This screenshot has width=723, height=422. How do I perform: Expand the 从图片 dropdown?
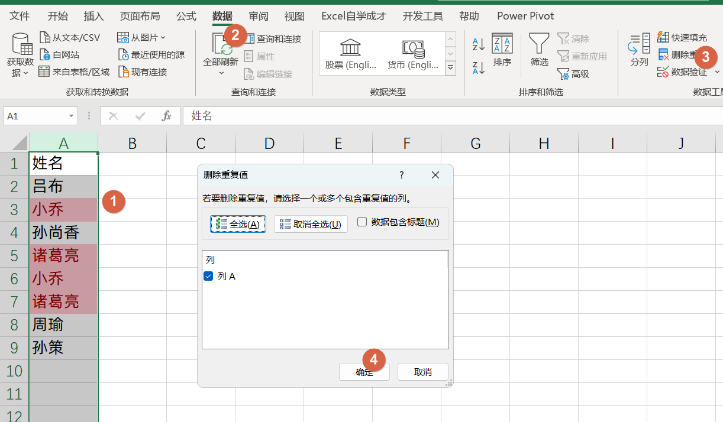[163, 38]
